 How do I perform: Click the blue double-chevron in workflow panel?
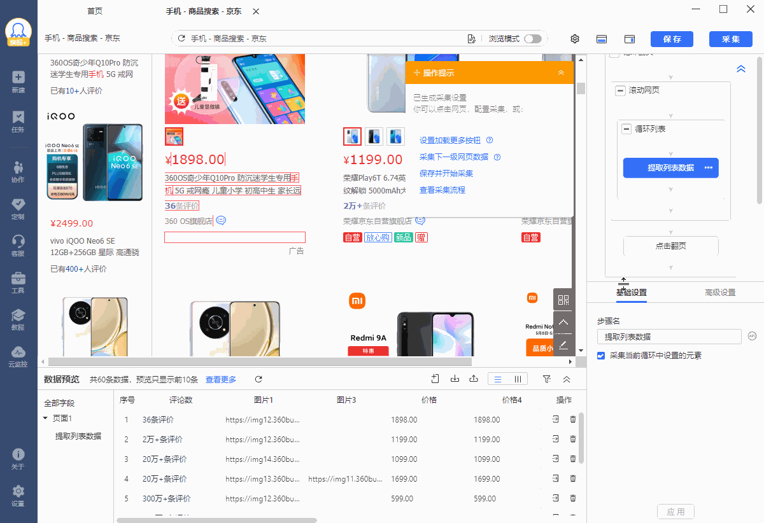point(741,69)
